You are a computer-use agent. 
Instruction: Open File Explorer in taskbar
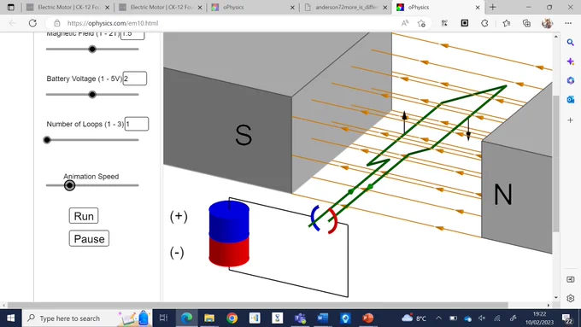point(209,318)
